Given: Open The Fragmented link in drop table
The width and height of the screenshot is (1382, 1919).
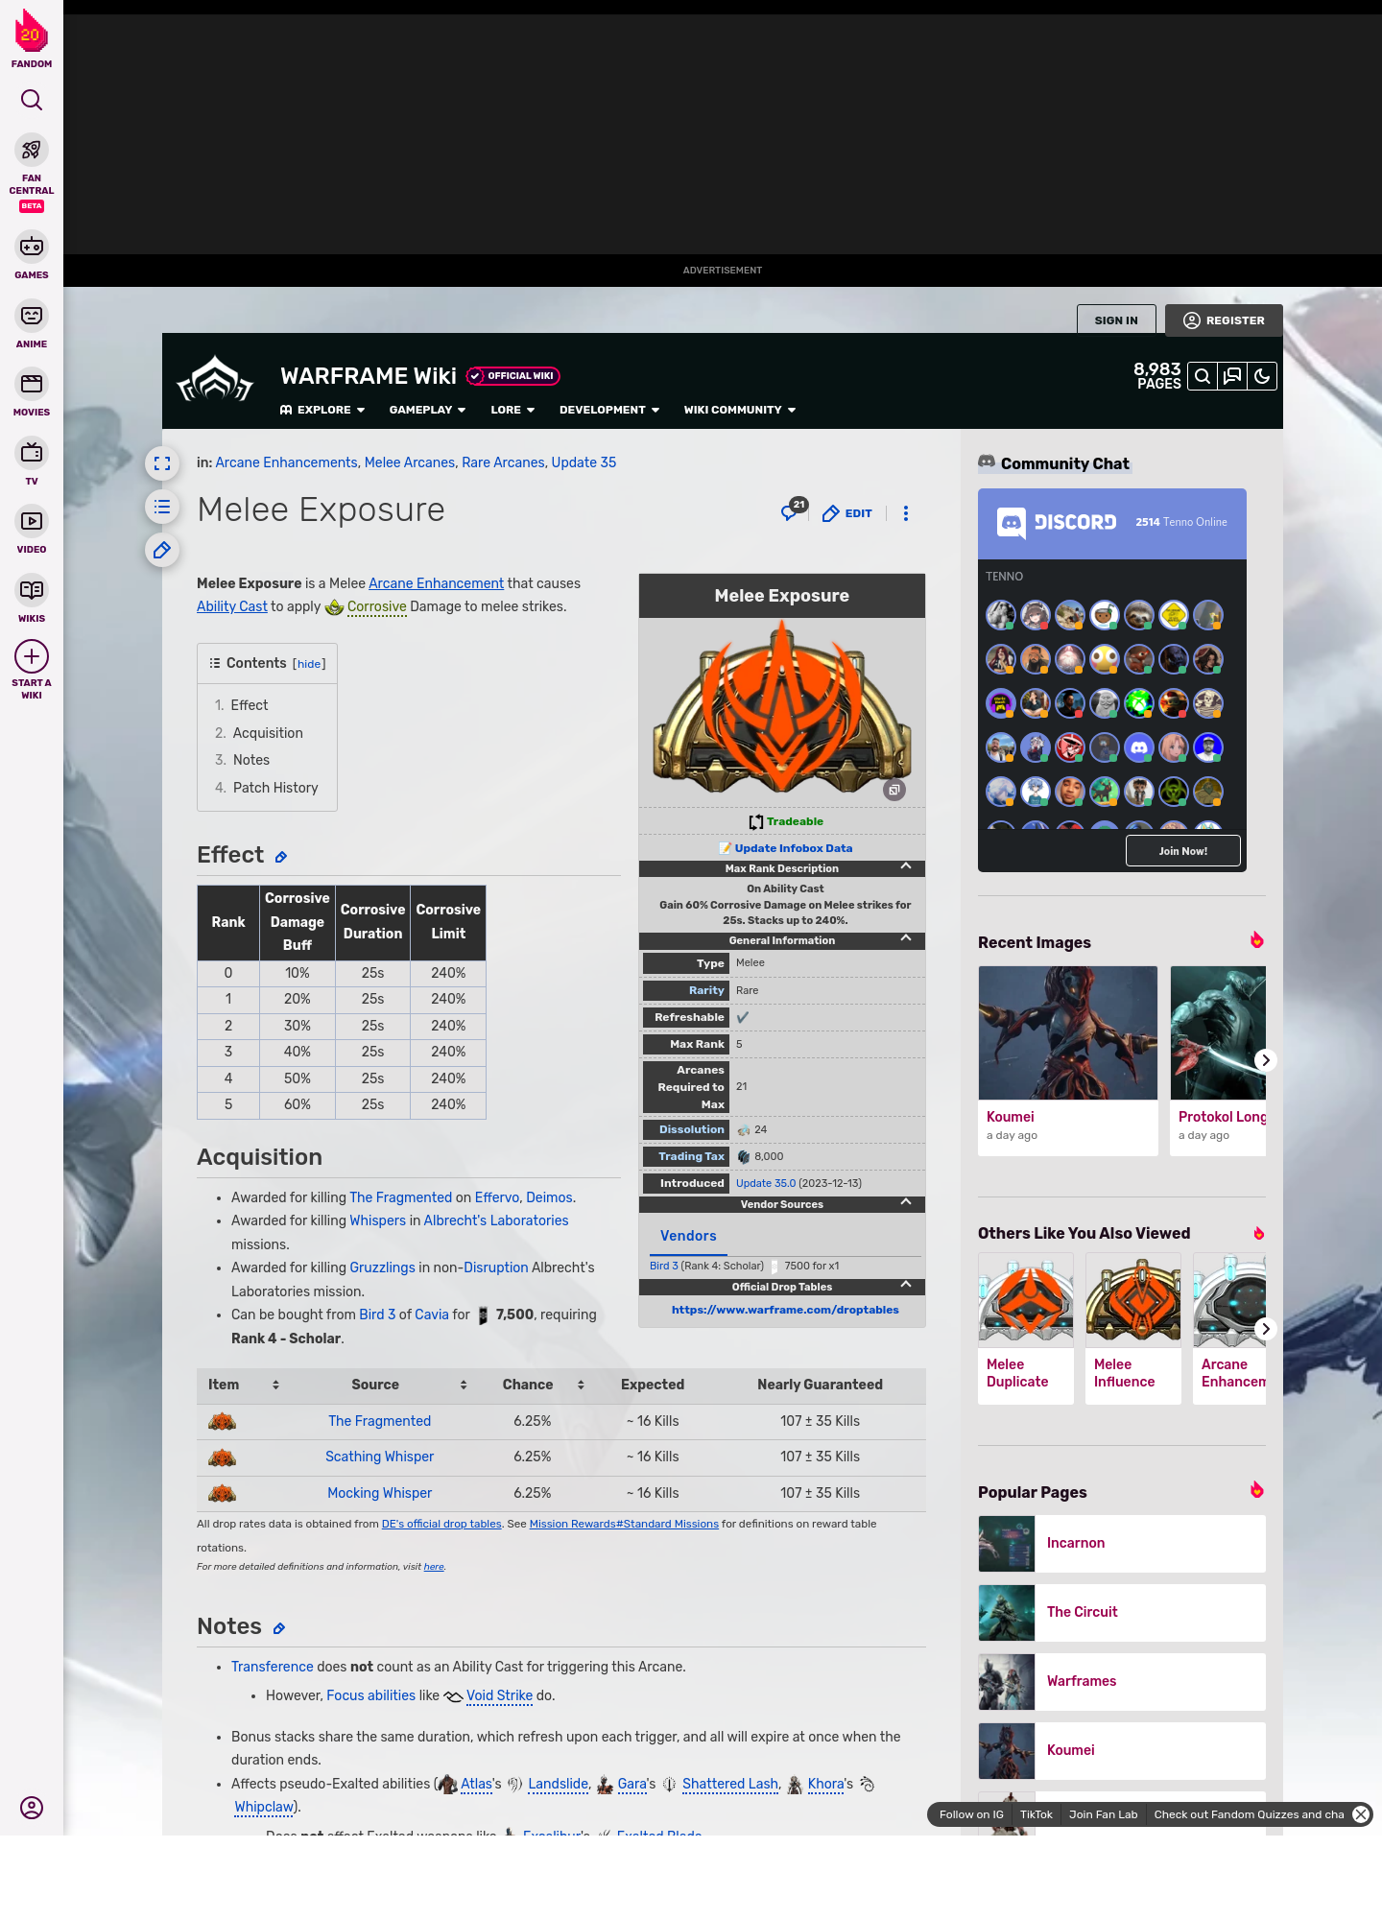Looking at the screenshot, I should point(379,1421).
